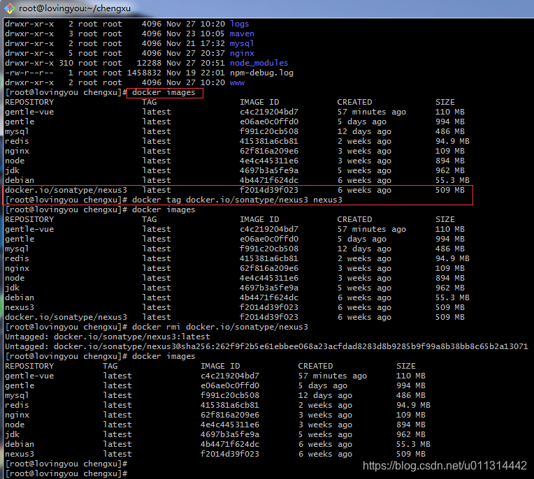Click the terminal app icon in title bar
534x479 pixels.
click(9, 8)
